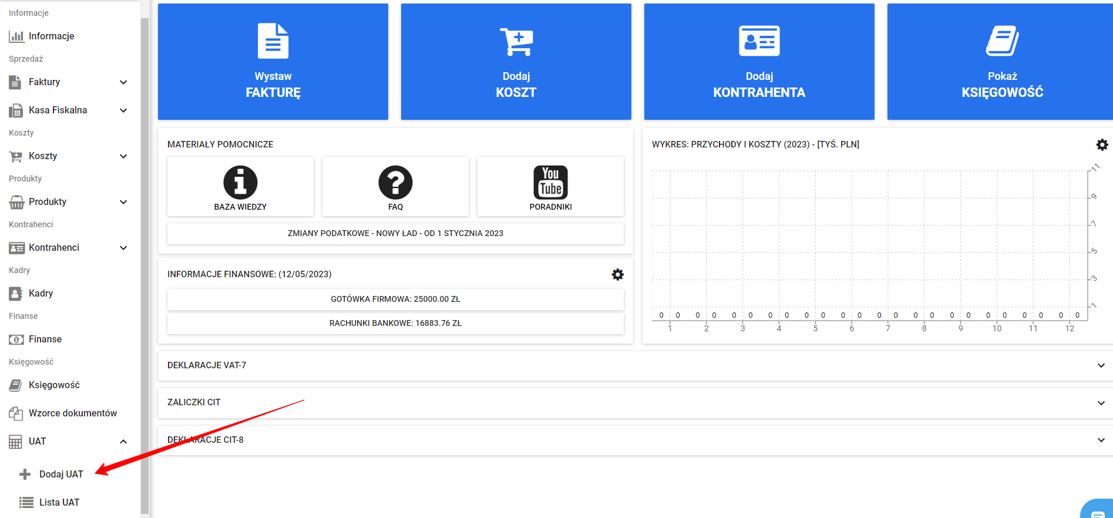Image resolution: width=1113 pixels, height=518 pixels.
Task: Click the Wystaw Fakturę tile
Action: [x=273, y=62]
